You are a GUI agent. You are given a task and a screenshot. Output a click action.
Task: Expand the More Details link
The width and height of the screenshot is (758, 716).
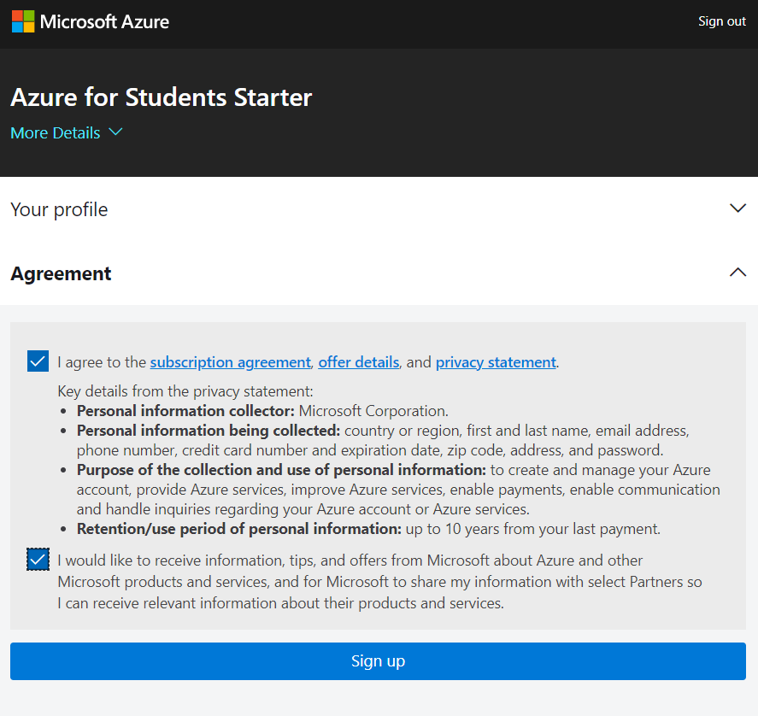tap(67, 132)
